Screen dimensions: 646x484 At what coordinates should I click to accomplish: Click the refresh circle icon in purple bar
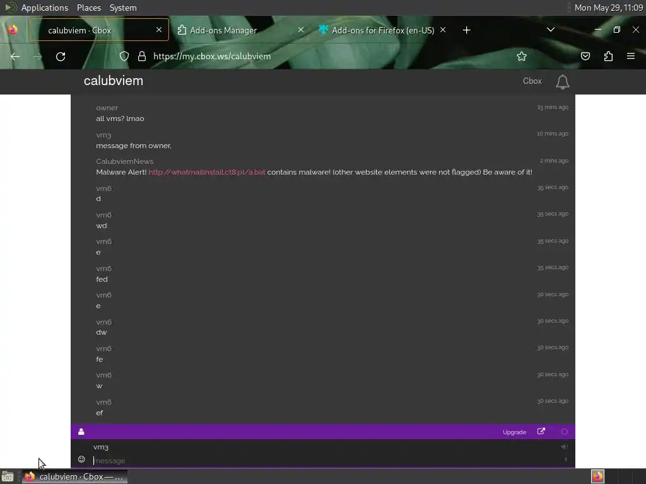pos(565,432)
